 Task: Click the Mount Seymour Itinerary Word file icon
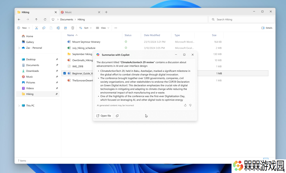[69, 42]
